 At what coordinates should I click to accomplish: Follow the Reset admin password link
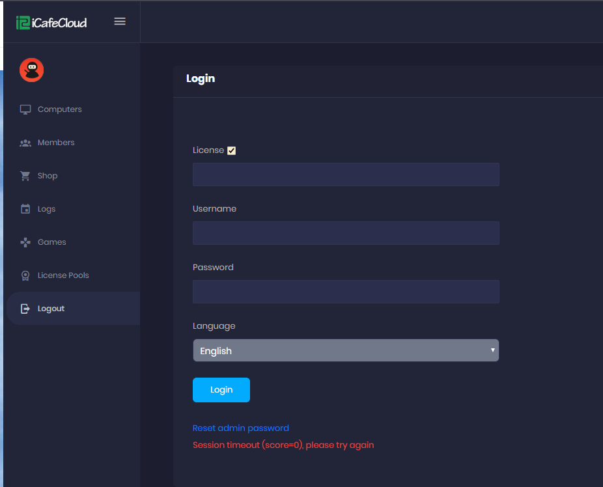point(240,428)
